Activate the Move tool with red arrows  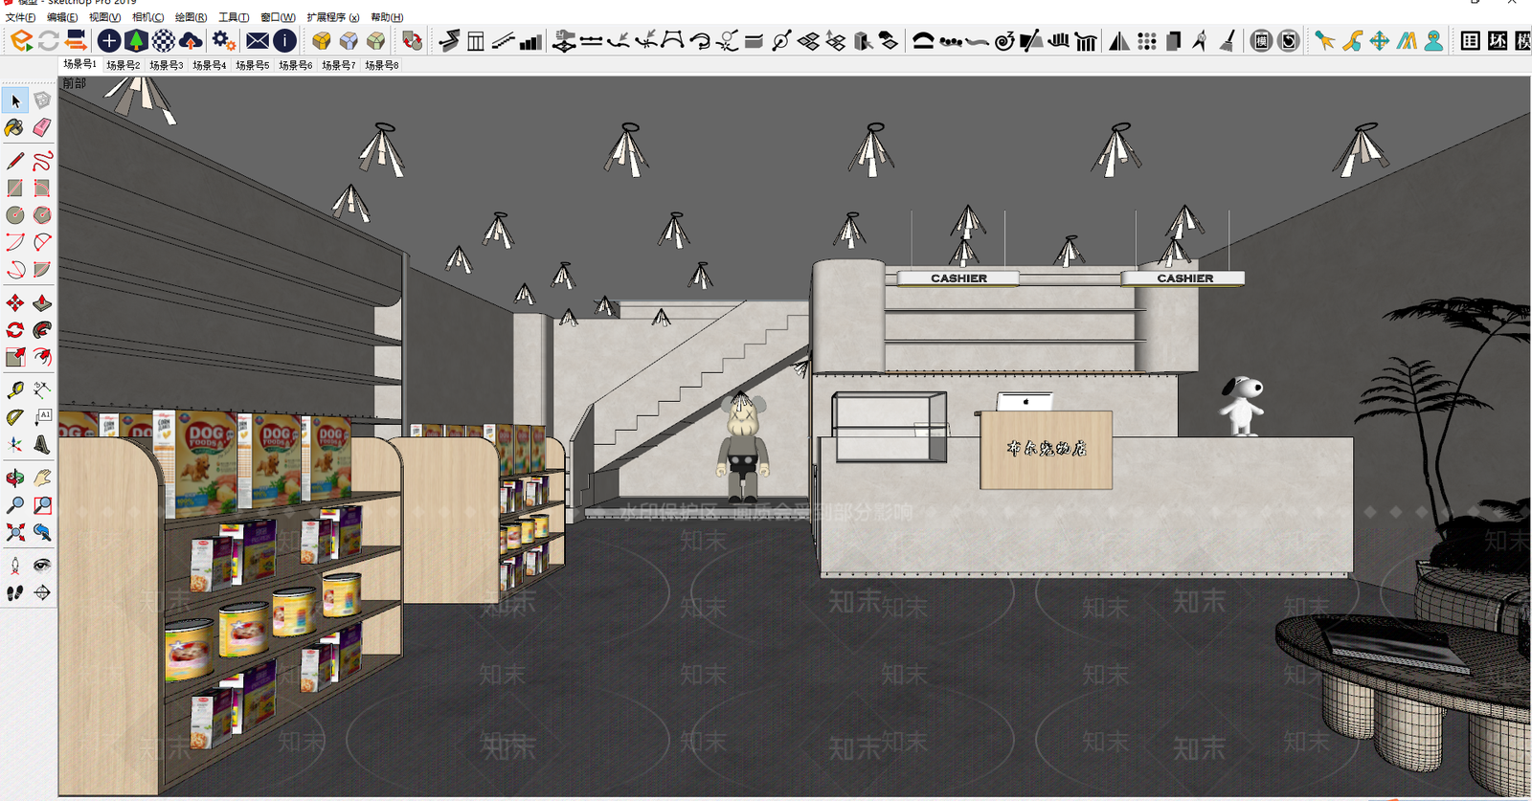tap(15, 303)
